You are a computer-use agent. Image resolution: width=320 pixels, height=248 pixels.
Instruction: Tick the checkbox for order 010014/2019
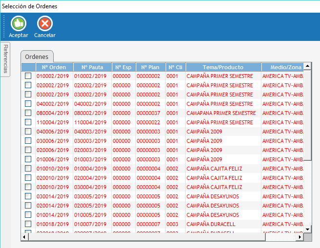(28, 215)
